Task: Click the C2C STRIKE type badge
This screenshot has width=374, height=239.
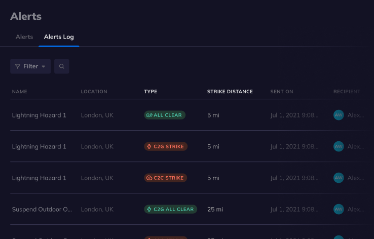Action: tap(166, 178)
